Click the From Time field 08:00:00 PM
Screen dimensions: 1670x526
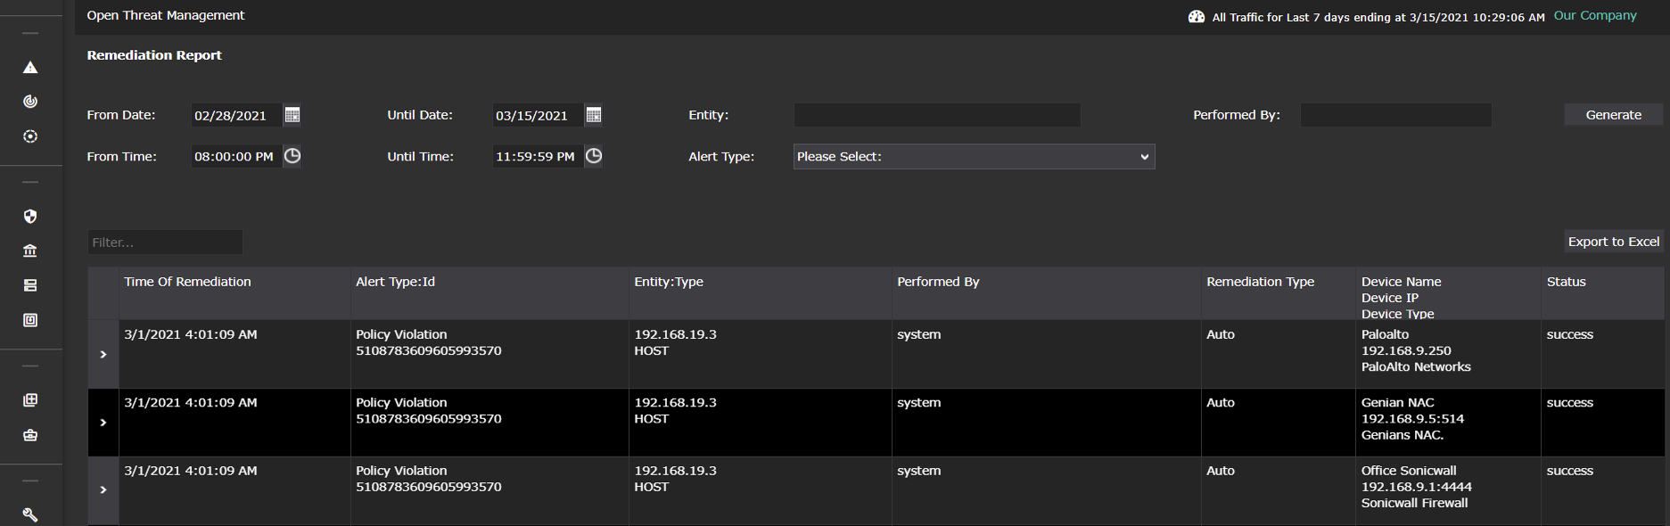point(236,156)
